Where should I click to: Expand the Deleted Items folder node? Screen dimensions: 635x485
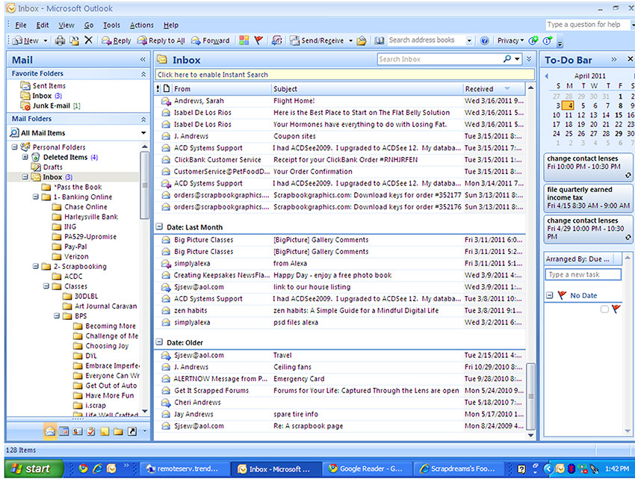(x=25, y=157)
